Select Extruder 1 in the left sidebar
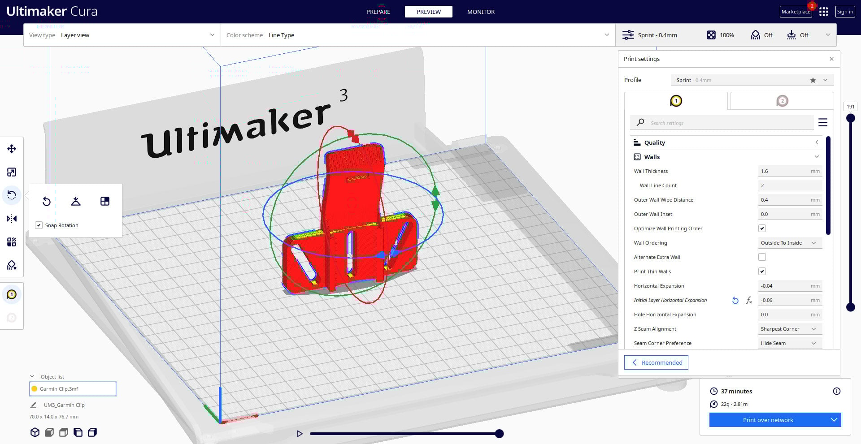 (12, 294)
